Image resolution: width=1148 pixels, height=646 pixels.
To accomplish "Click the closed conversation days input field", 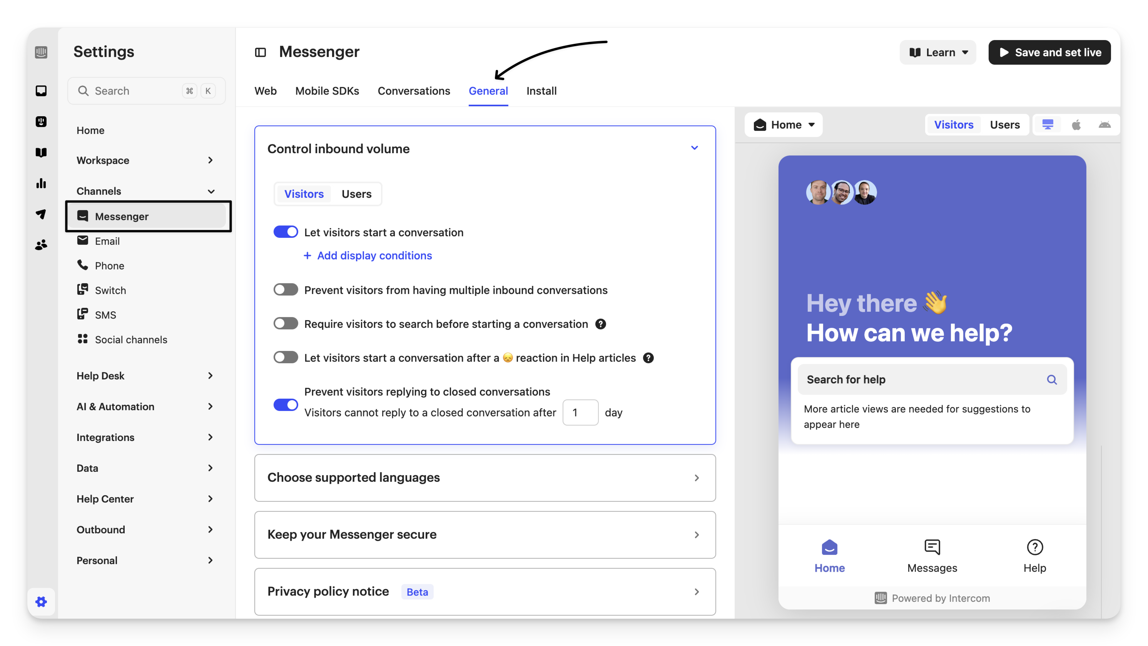I will (580, 412).
